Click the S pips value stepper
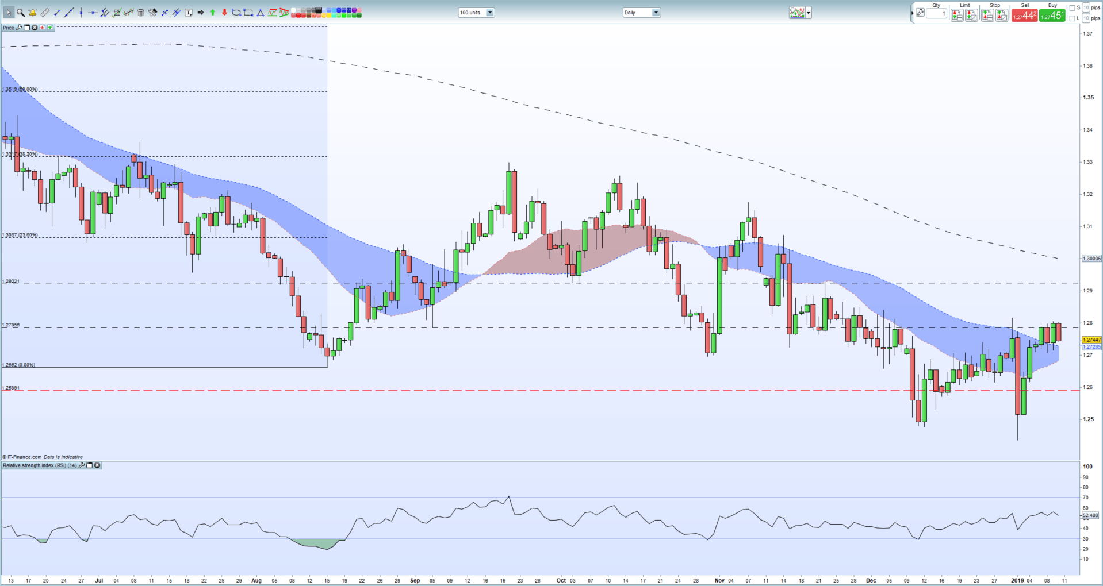 (x=1086, y=7)
